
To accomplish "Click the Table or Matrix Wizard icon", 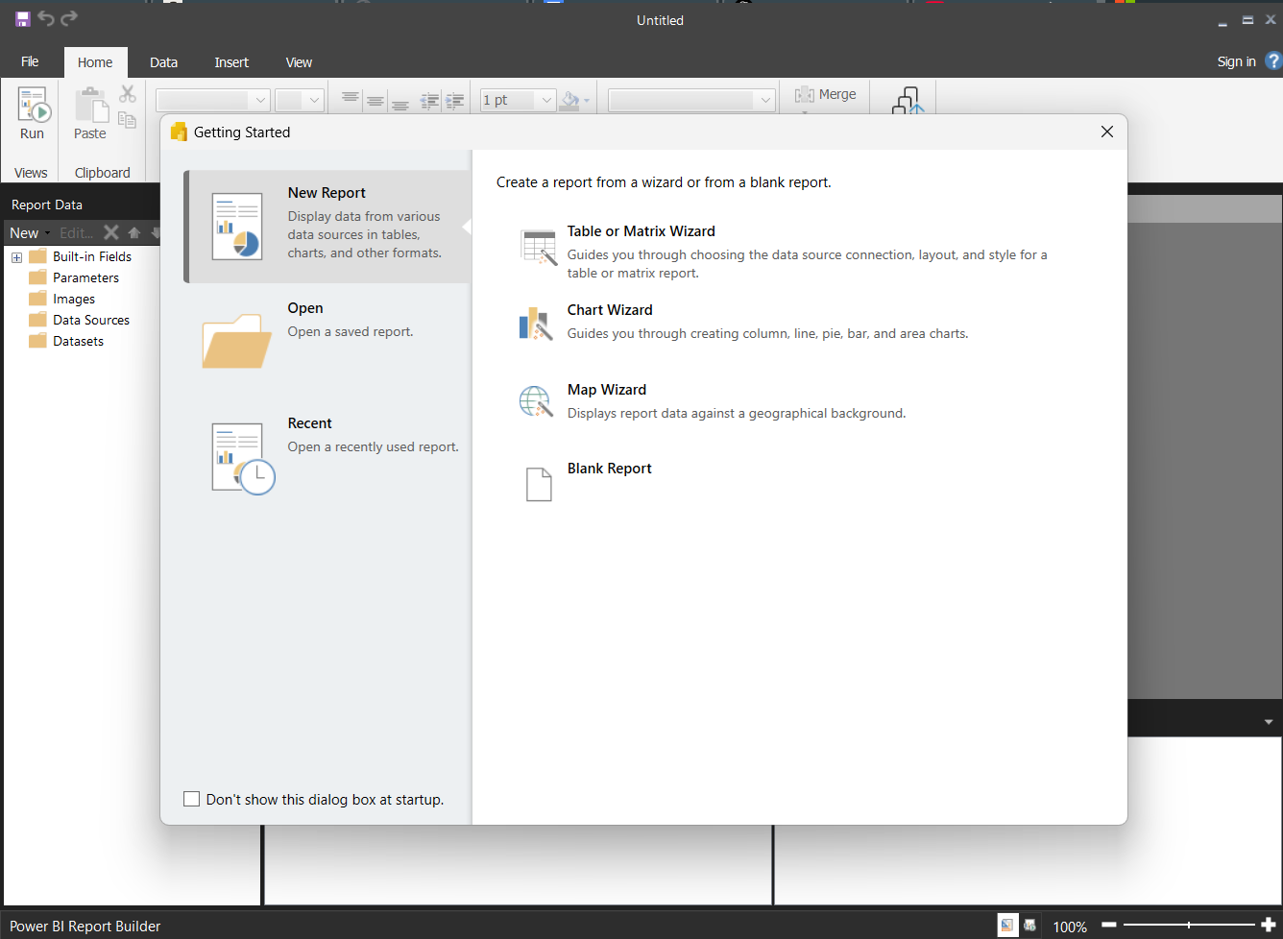I will tap(538, 248).
